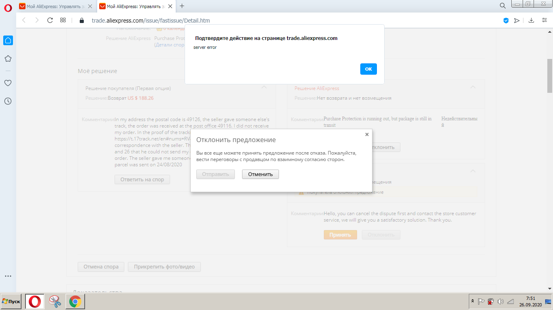Screen dimensions: 553x310
Task: Click the US $ 188.26 refund amount
Action: tap(140, 98)
